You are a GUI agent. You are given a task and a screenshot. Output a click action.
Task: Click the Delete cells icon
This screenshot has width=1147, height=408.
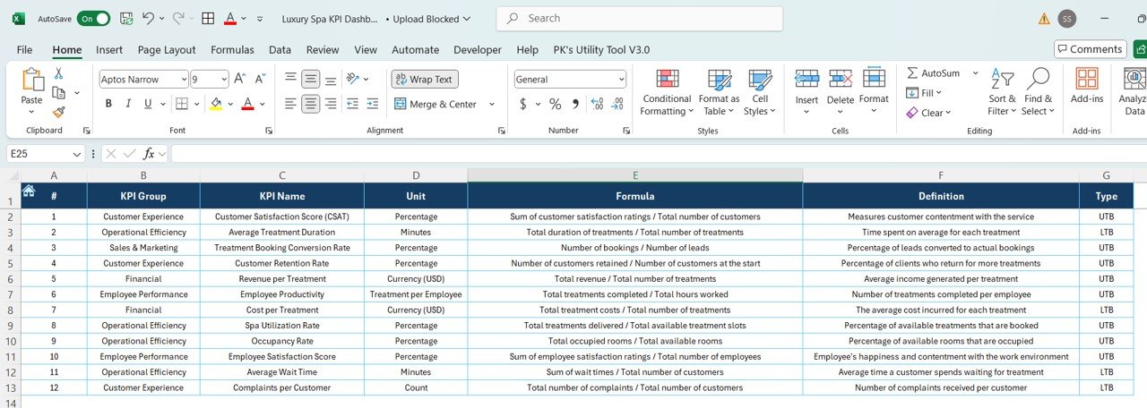[841, 79]
